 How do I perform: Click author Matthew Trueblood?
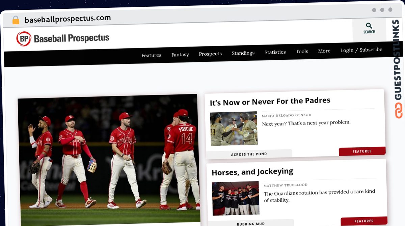click(x=286, y=185)
